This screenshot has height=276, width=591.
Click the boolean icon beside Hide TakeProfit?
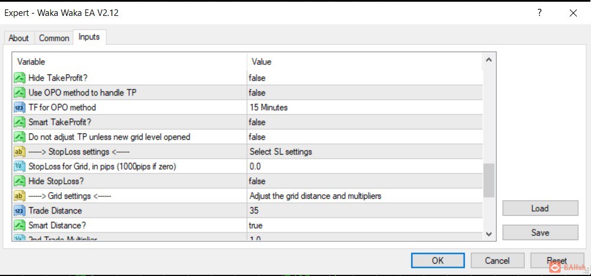[x=19, y=78]
